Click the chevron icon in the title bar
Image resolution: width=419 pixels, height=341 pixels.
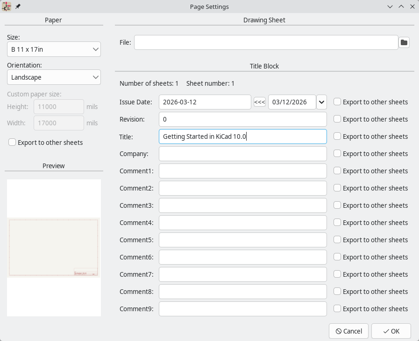pos(390,7)
